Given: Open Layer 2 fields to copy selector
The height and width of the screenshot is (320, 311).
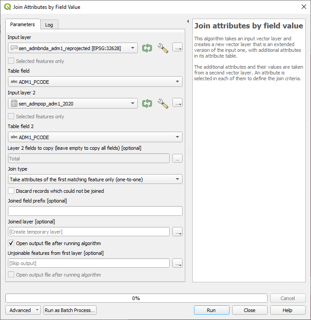Looking at the screenshot, I should pos(177,158).
